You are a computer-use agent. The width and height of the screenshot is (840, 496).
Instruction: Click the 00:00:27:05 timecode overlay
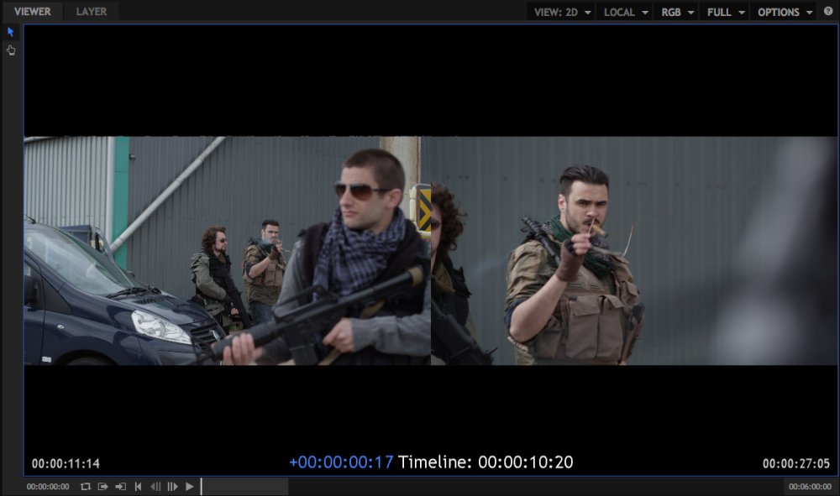[796, 463]
